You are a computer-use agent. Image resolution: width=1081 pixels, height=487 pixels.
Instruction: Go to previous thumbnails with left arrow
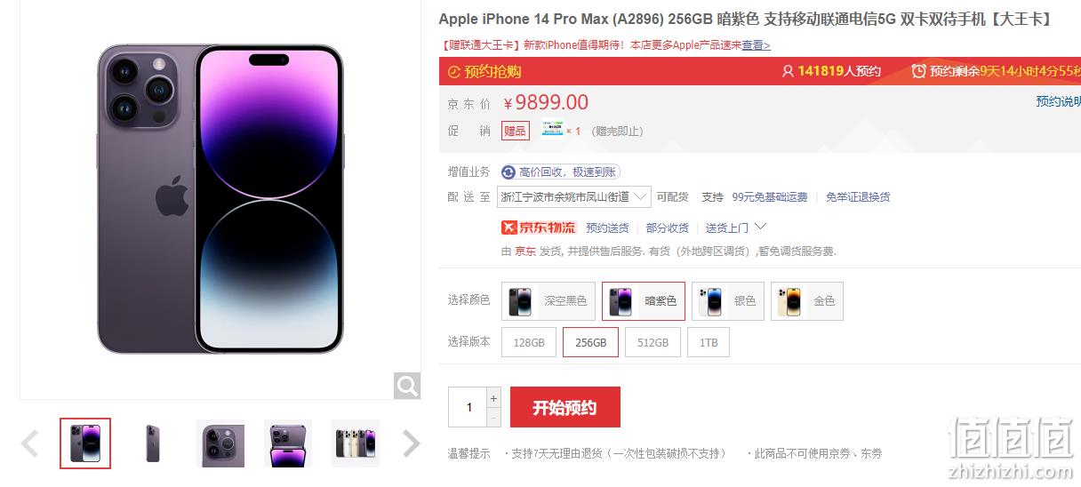(x=29, y=443)
